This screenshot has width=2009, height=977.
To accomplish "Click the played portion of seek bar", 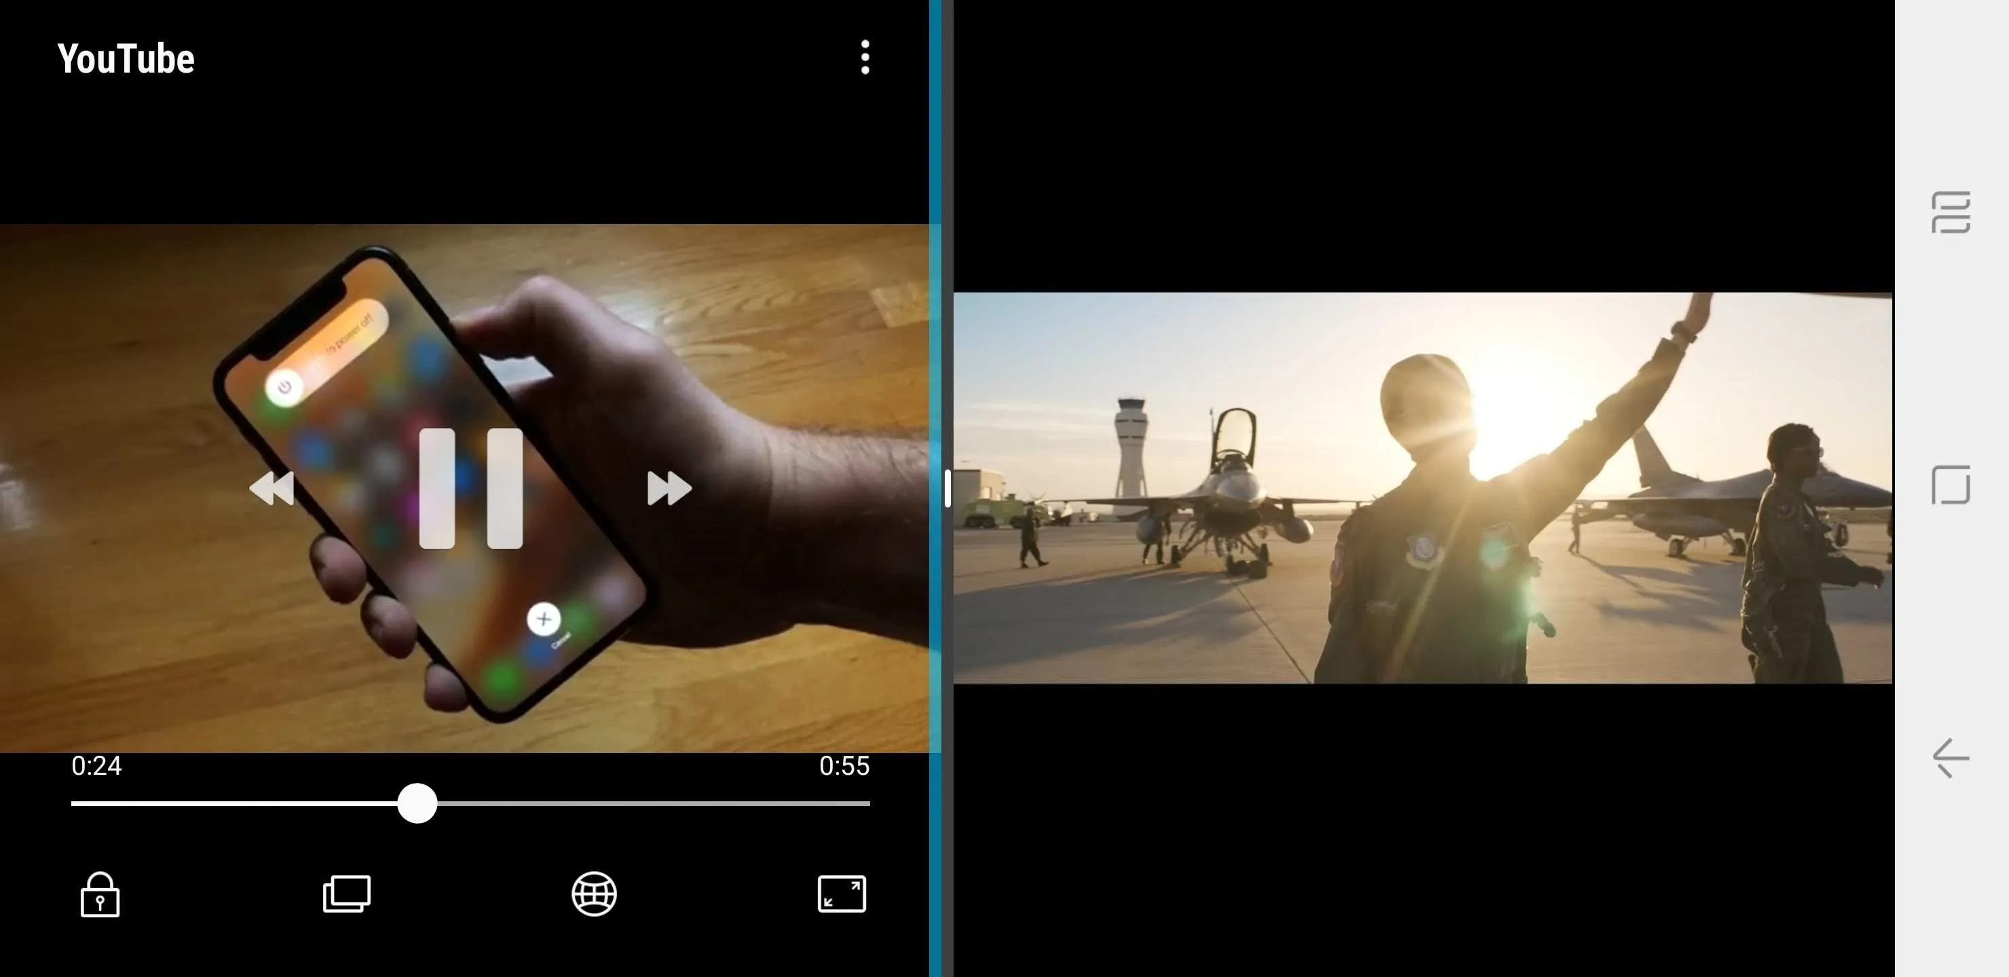I will [x=234, y=803].
